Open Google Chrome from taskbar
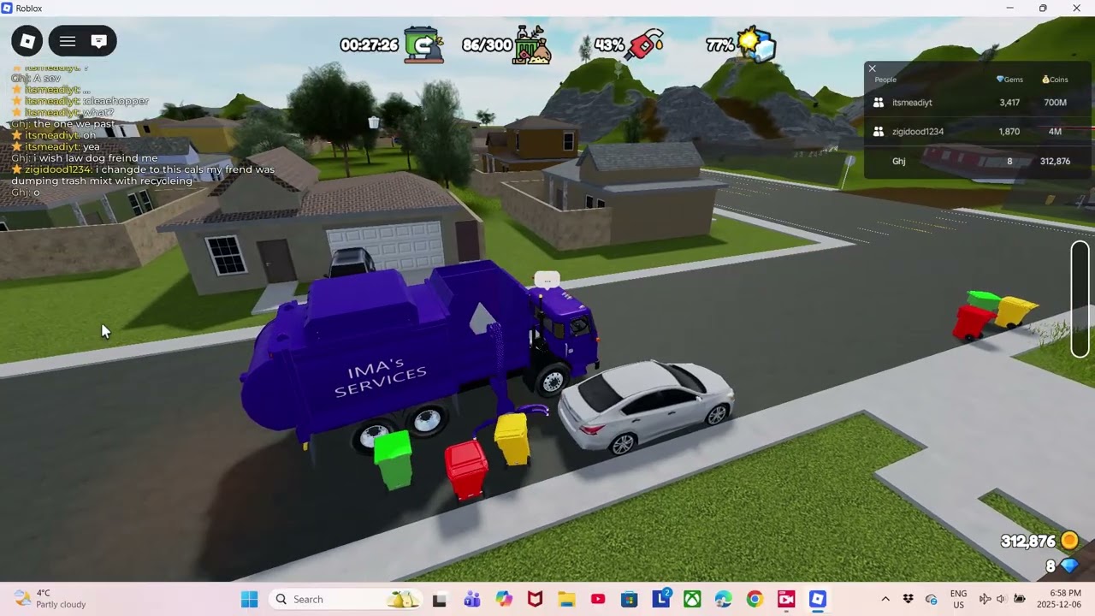The height and width of the screenshot is (616, 1095). click(x=755, y=599)
